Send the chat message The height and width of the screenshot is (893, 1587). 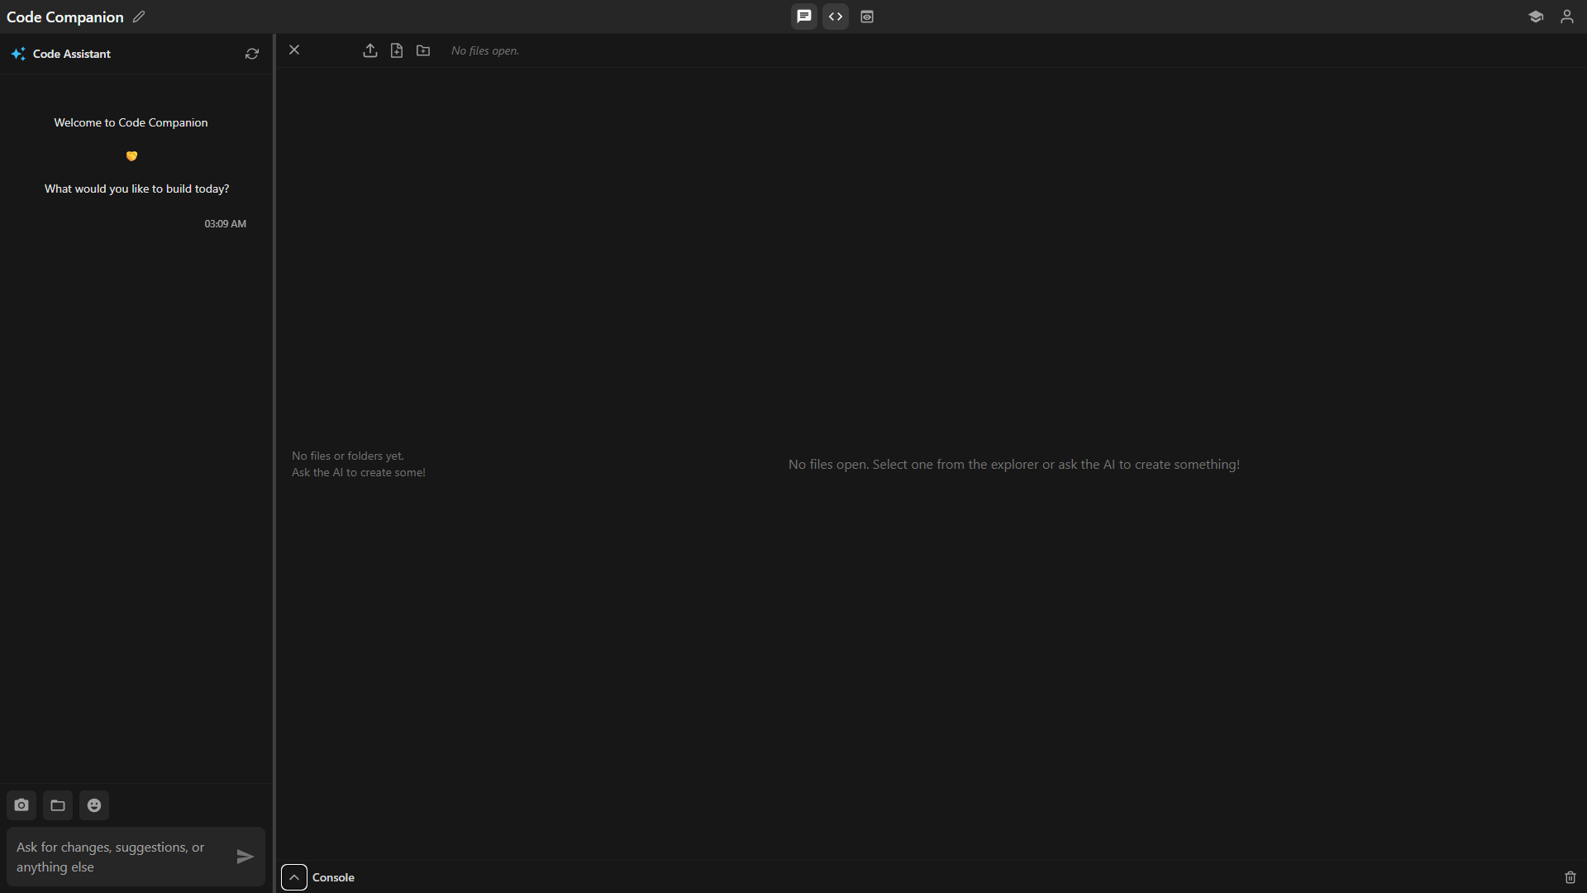244,857
